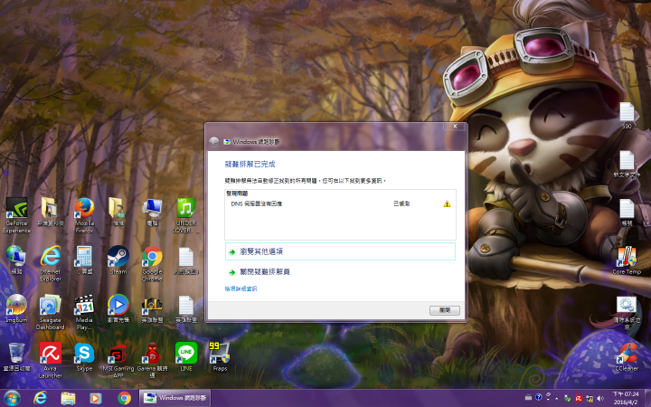
Task: Choose the second green-arrow option to close troubleshooter
Action: [x=340, y=272]
